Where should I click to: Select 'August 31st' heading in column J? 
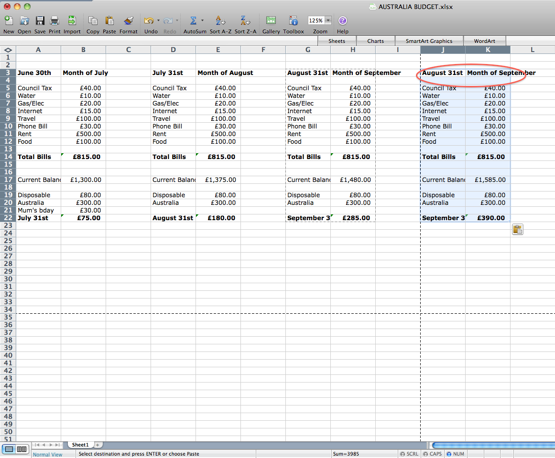click(x=443, y=73)
